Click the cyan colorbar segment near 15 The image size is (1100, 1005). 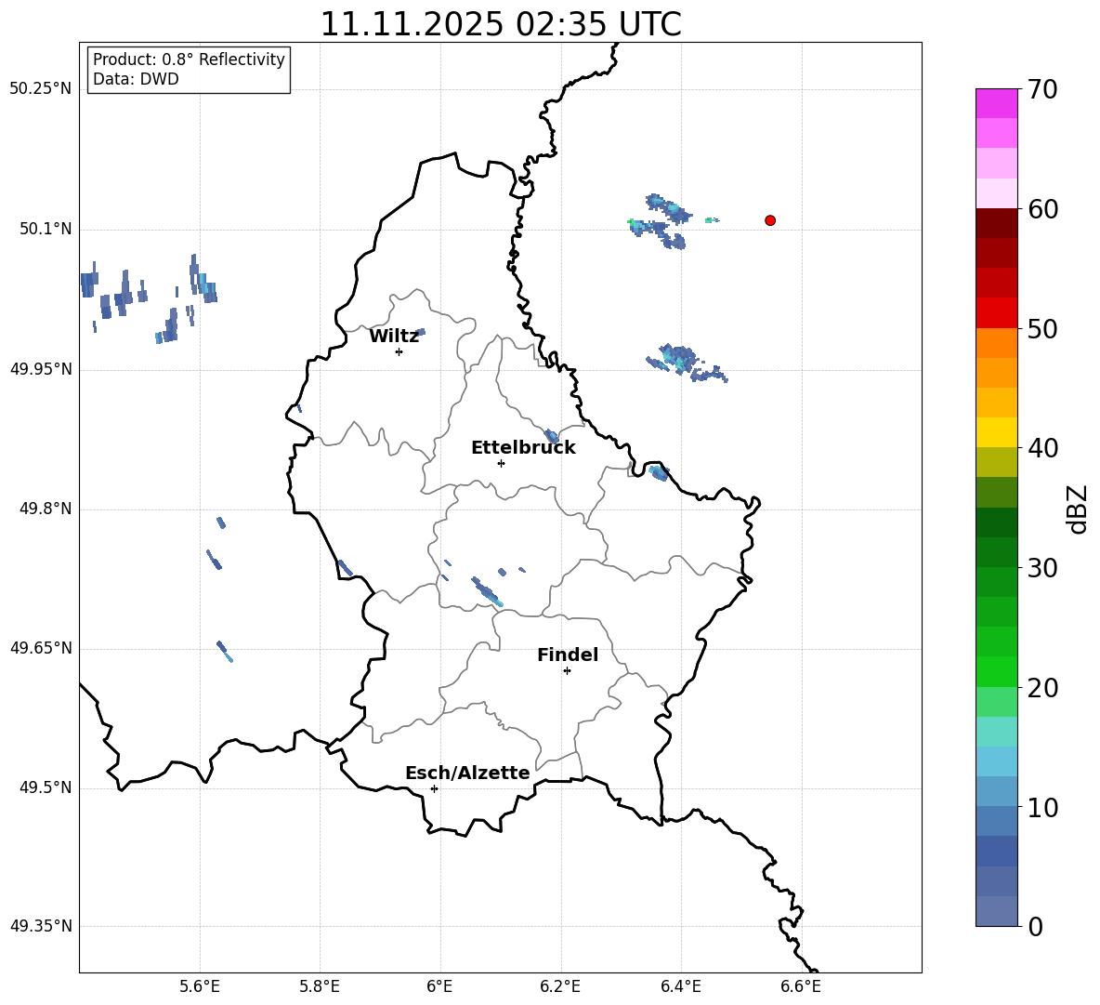coord(997,732)
